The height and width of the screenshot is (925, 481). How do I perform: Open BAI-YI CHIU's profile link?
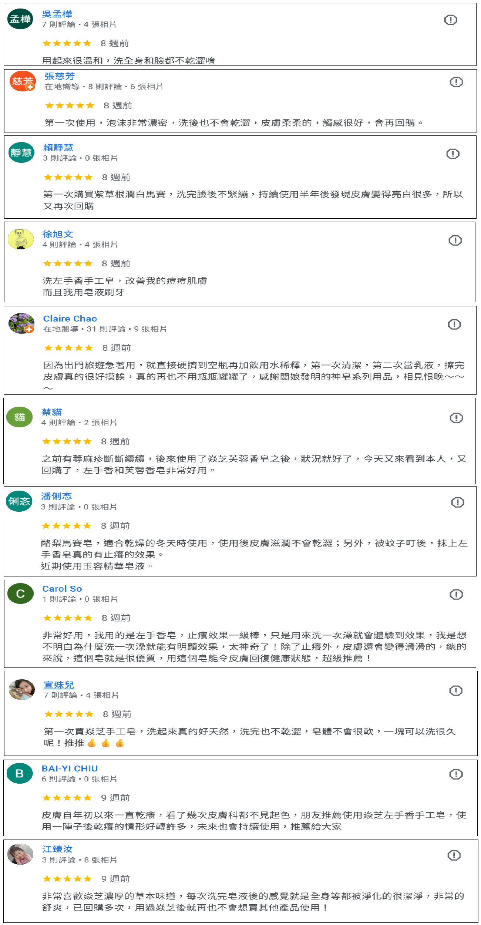click(x=70, y=768)
